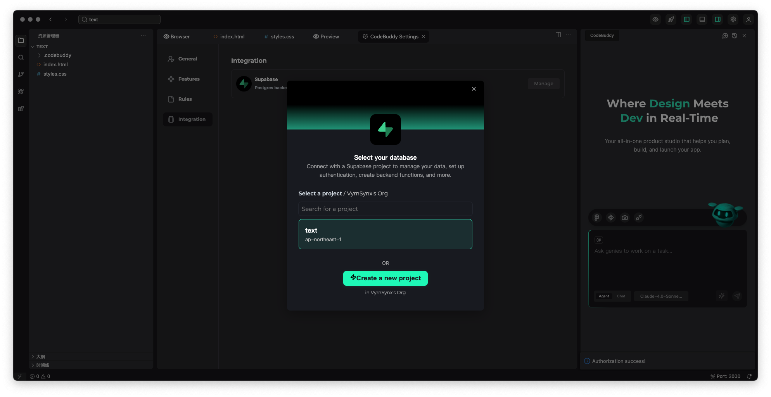Click the camera screenshot icon in the chat toolbar
771x397 pixels.
pyautogui.click(x=625, y=217)
